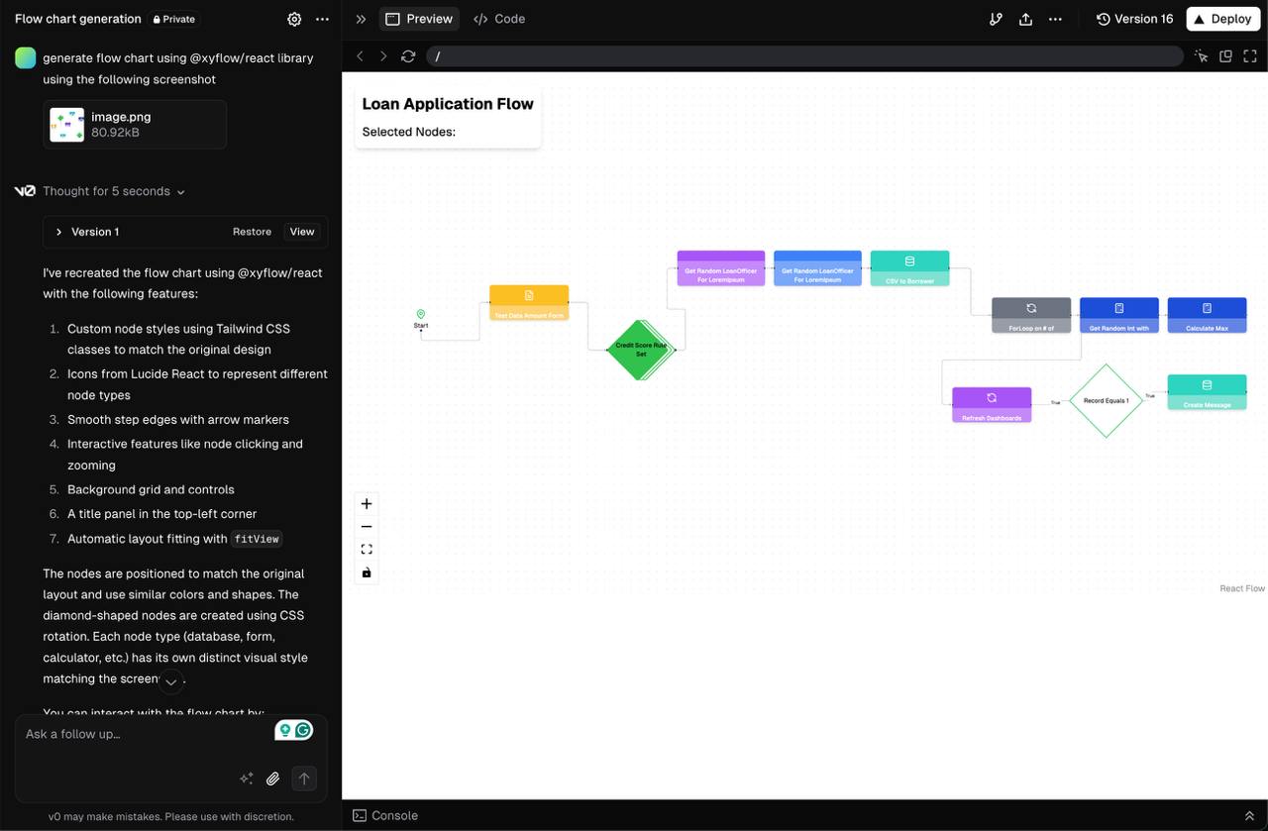The width and height of the screenshot is (1268, 831).
Task: Click the fork branch icon
Action: (996, 19)
